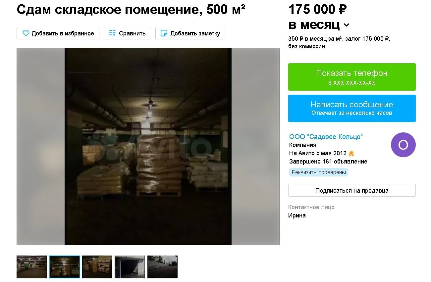Select the fourth thumbnail of garage door
The width and height of the screenshot is (431, 282).
130,267
